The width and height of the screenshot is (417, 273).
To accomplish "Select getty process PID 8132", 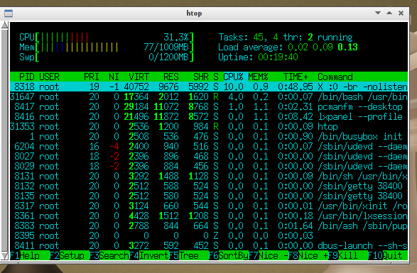I will [209, 186].
